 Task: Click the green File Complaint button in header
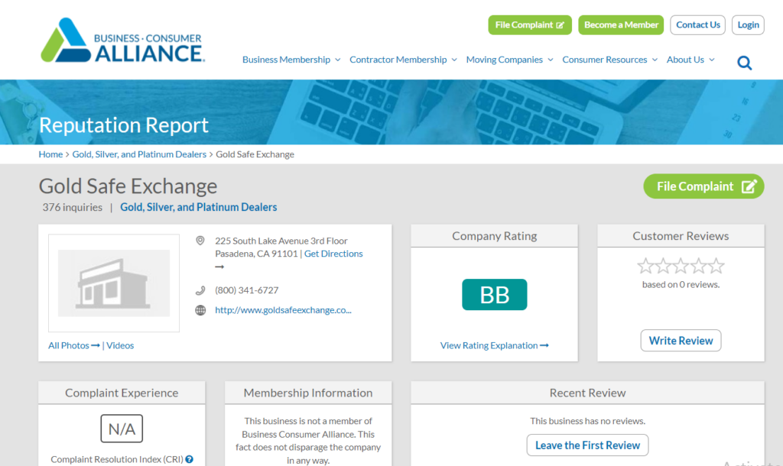point(530,25)
